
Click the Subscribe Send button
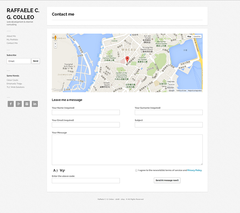(x=35, y=61)
